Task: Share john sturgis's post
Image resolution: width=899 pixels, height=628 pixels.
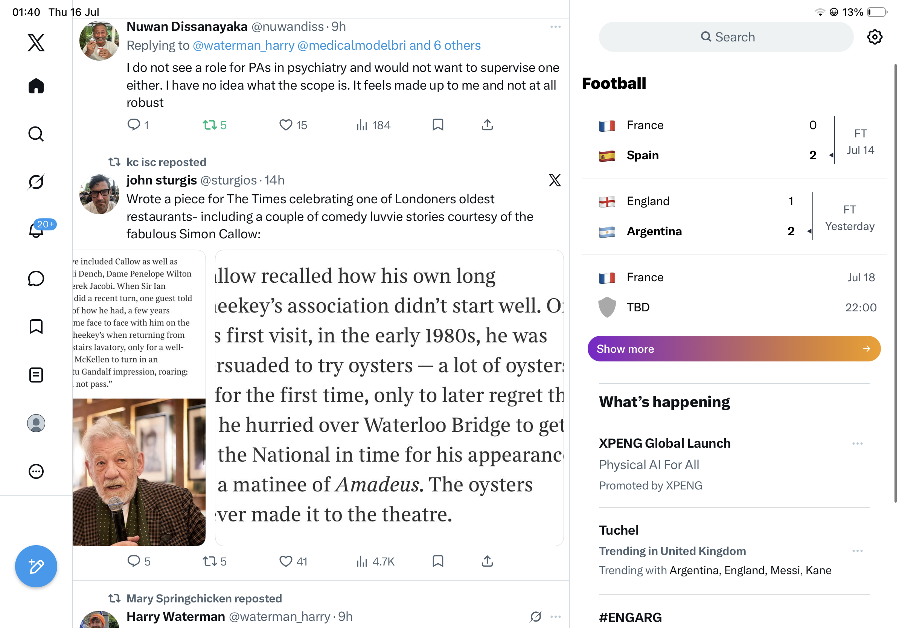Action: tap(487, 561)
